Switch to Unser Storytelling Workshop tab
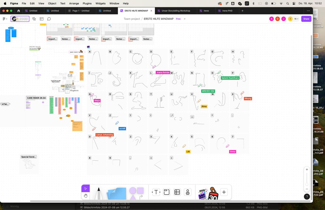Screen dimensions: 325x210 pos(176,11)
